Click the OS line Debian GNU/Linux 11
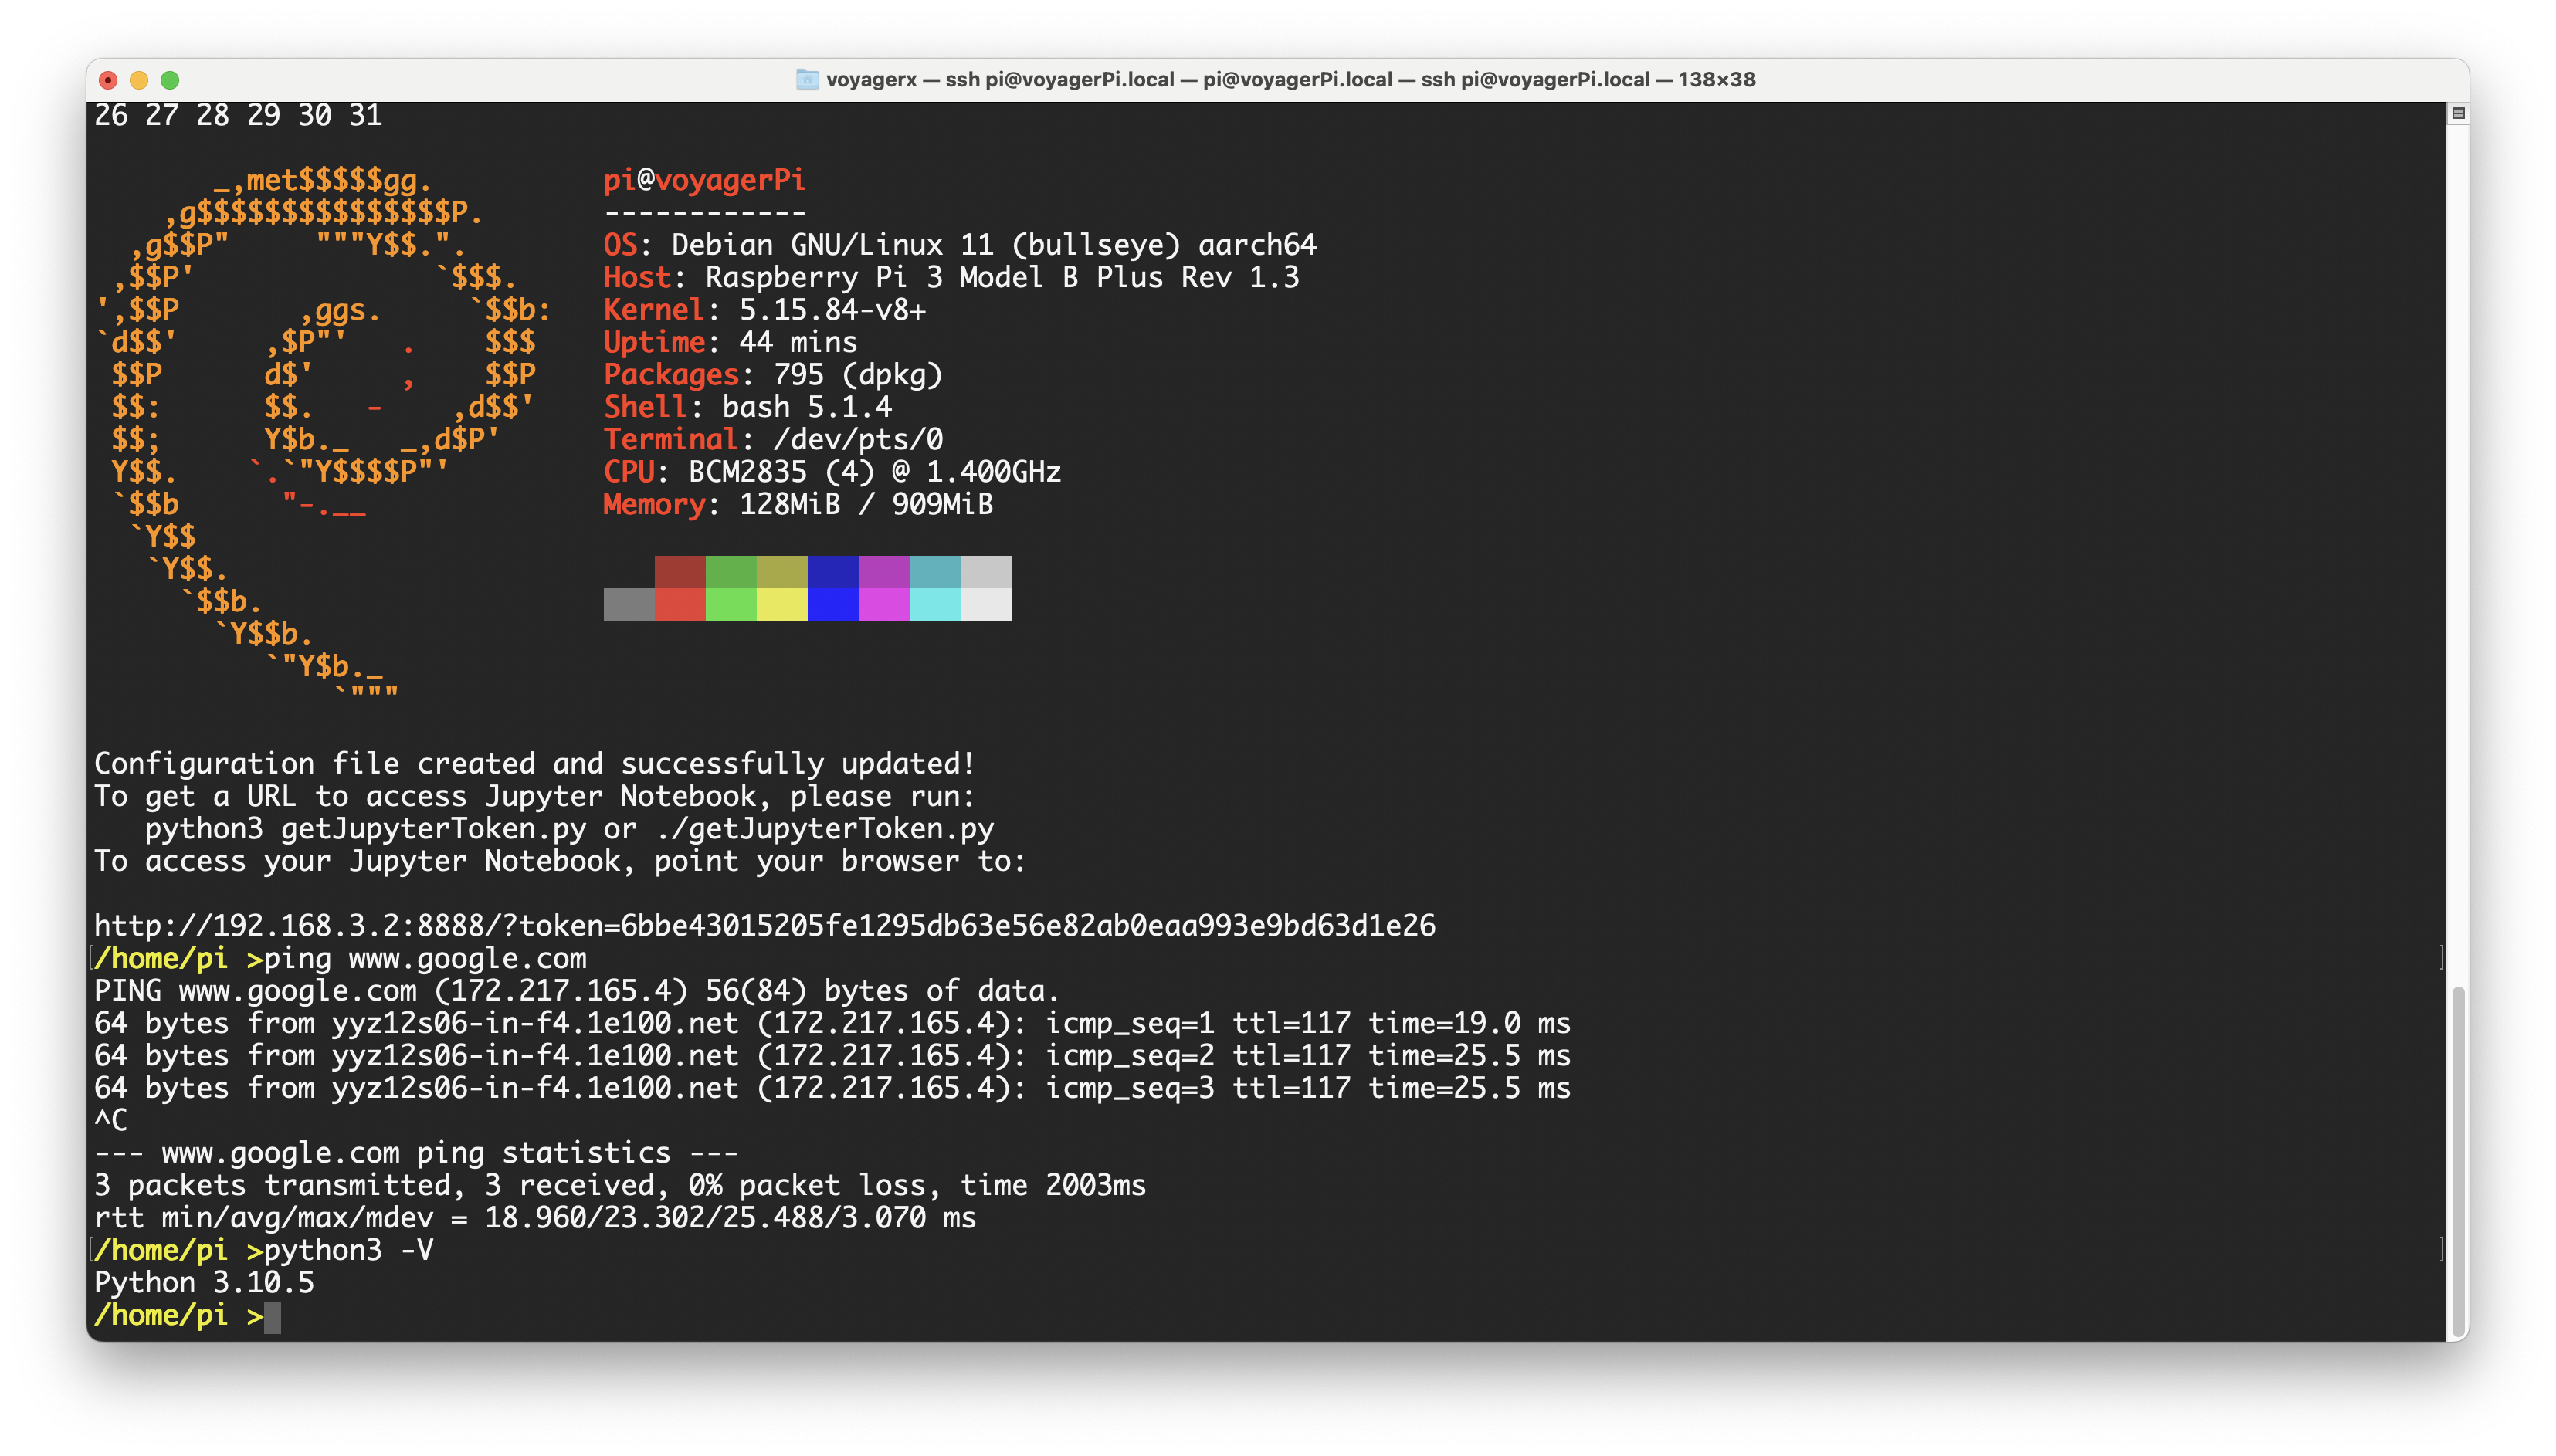 960,245
